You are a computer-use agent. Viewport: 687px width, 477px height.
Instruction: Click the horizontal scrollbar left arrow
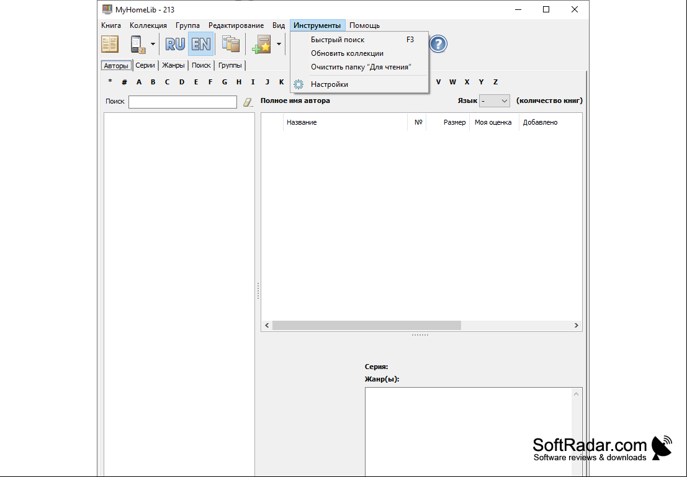pos(267,326)
